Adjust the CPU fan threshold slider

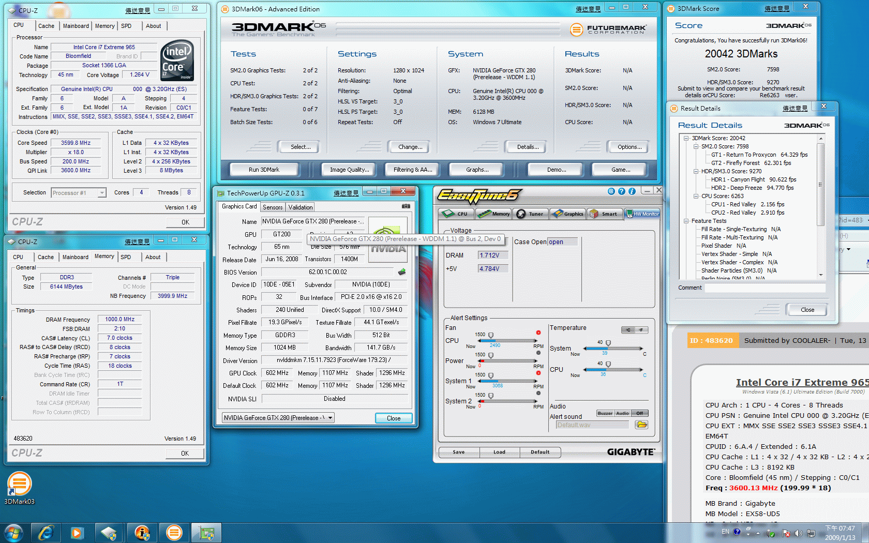pos(491,335)
